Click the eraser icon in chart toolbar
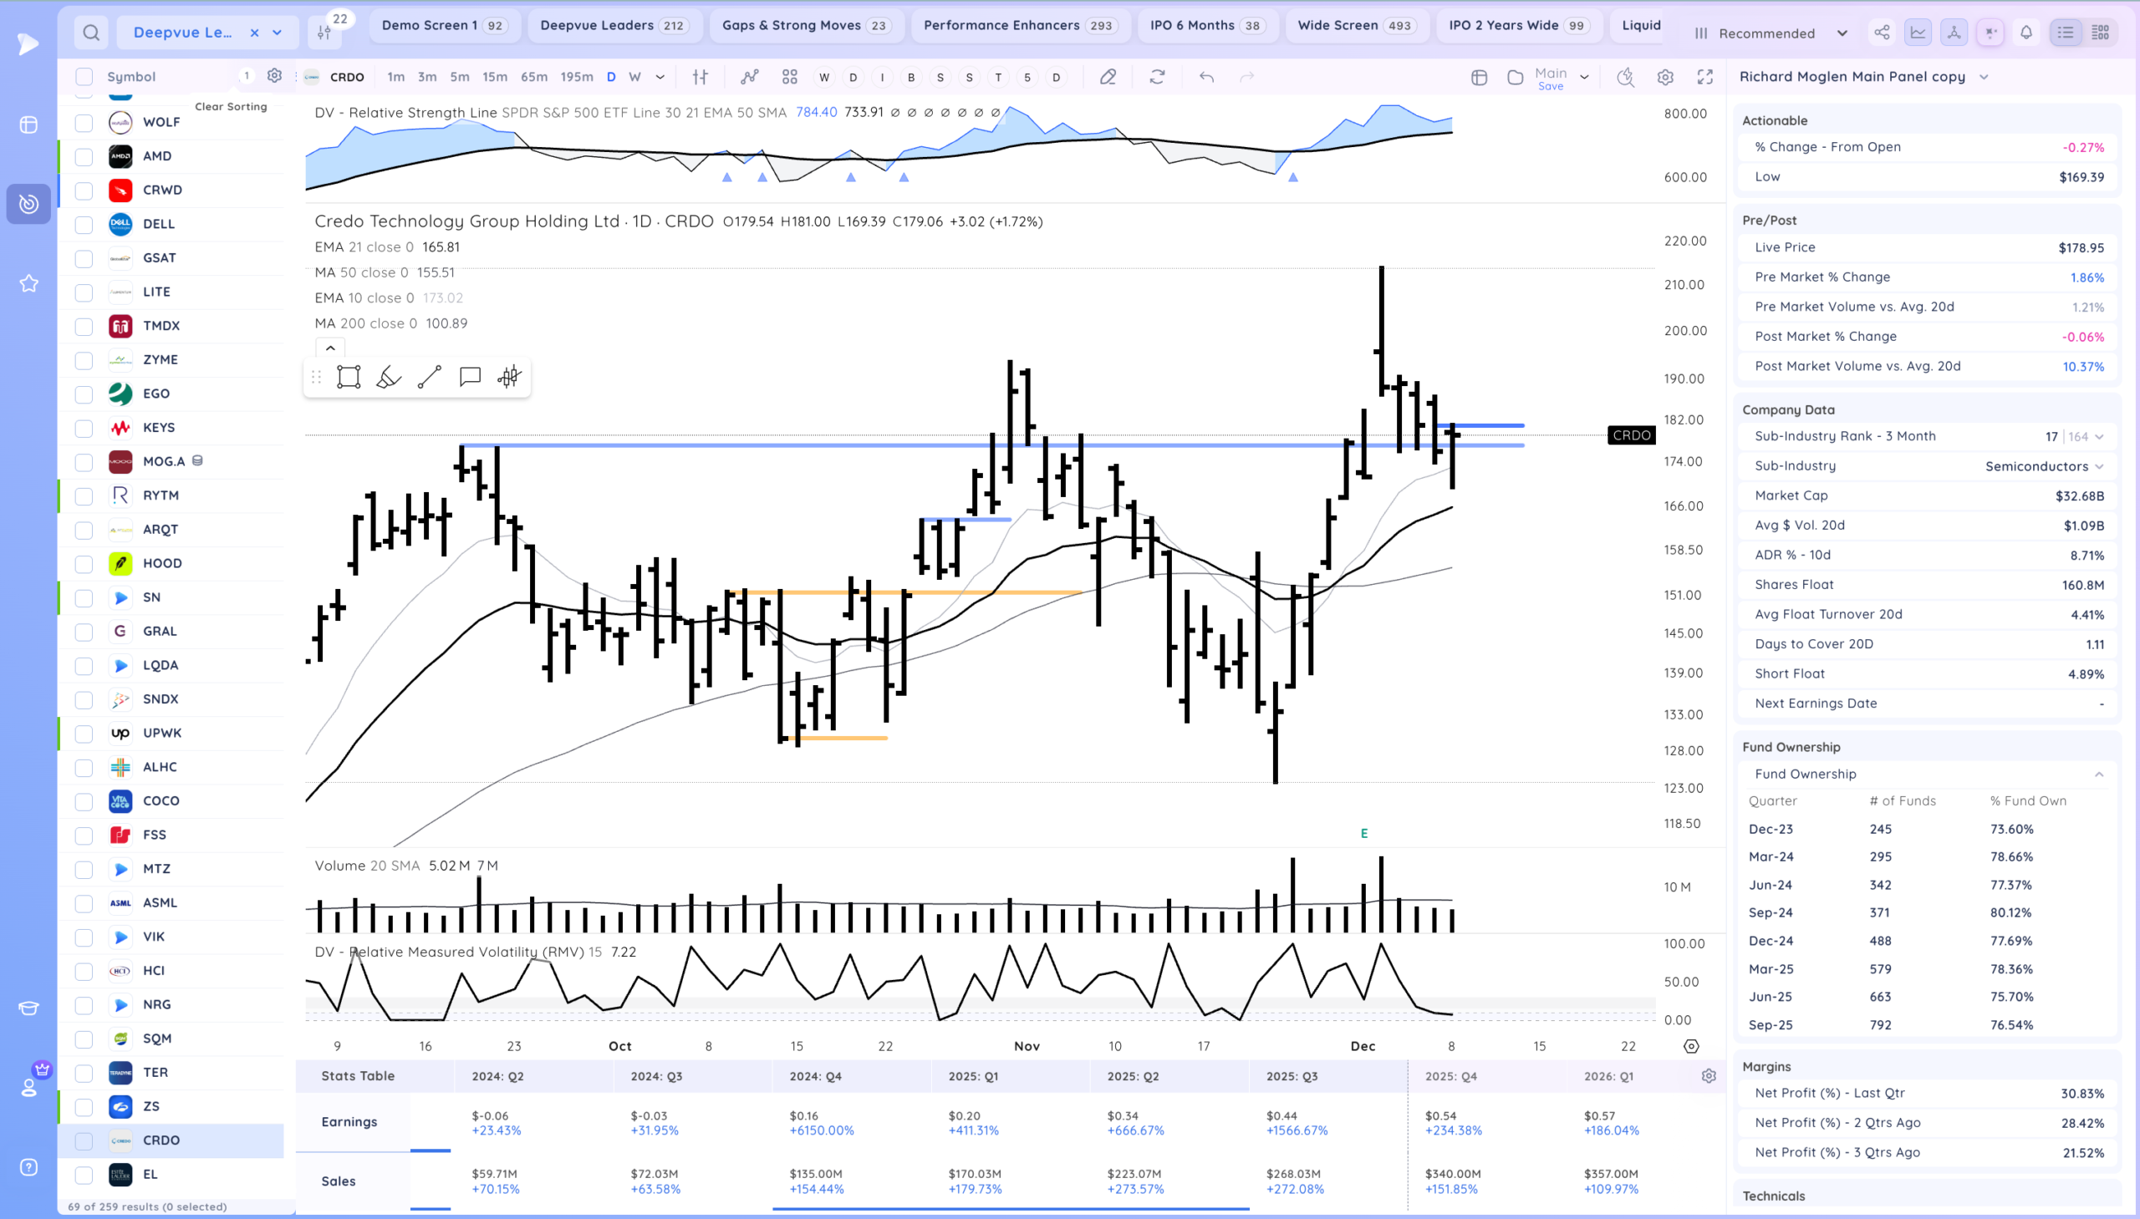This screenshot has width=2140, height=1219. pyautogui.click(x=1108, y=77)
